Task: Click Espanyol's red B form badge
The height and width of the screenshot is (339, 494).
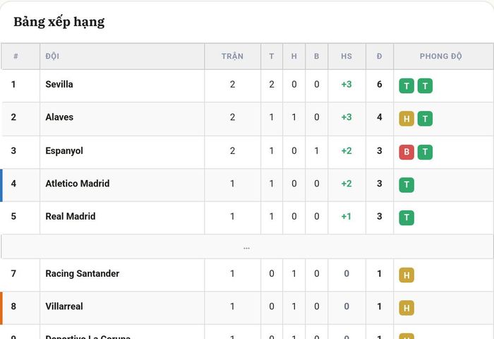Action: click(406, 152)
